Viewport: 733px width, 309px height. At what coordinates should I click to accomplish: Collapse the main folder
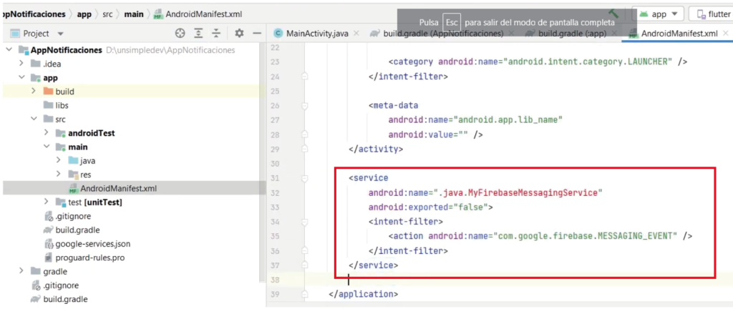pyautogui.click(x=47, y=147)
